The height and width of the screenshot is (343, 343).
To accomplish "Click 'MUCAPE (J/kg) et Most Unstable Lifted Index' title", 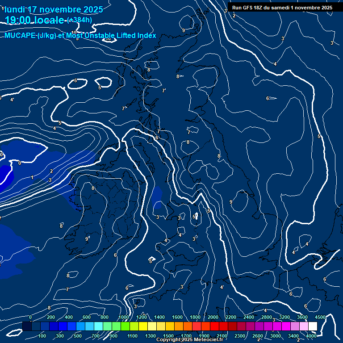I will click(80, 35).
